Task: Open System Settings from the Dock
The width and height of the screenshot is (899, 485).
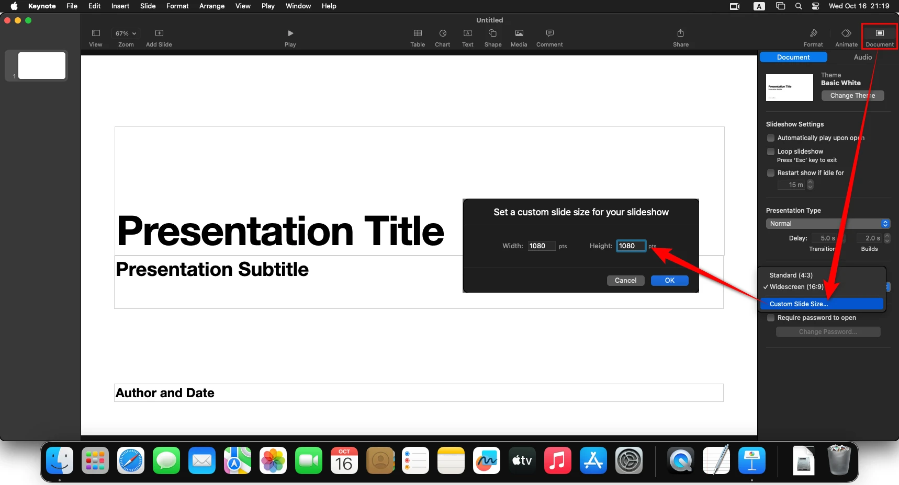Action: pyautogui.click(x=629, y=460)
